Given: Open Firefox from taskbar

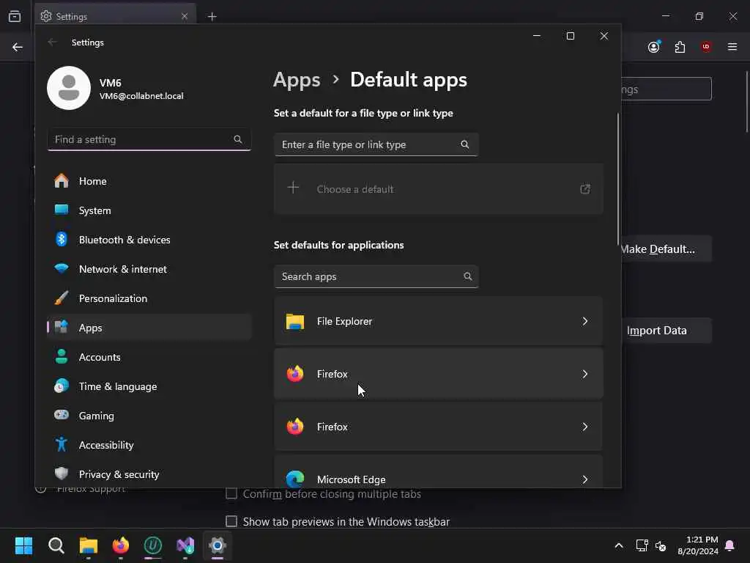Looking at the screenshot, I should pyautogui.click(x=121, y=545).
